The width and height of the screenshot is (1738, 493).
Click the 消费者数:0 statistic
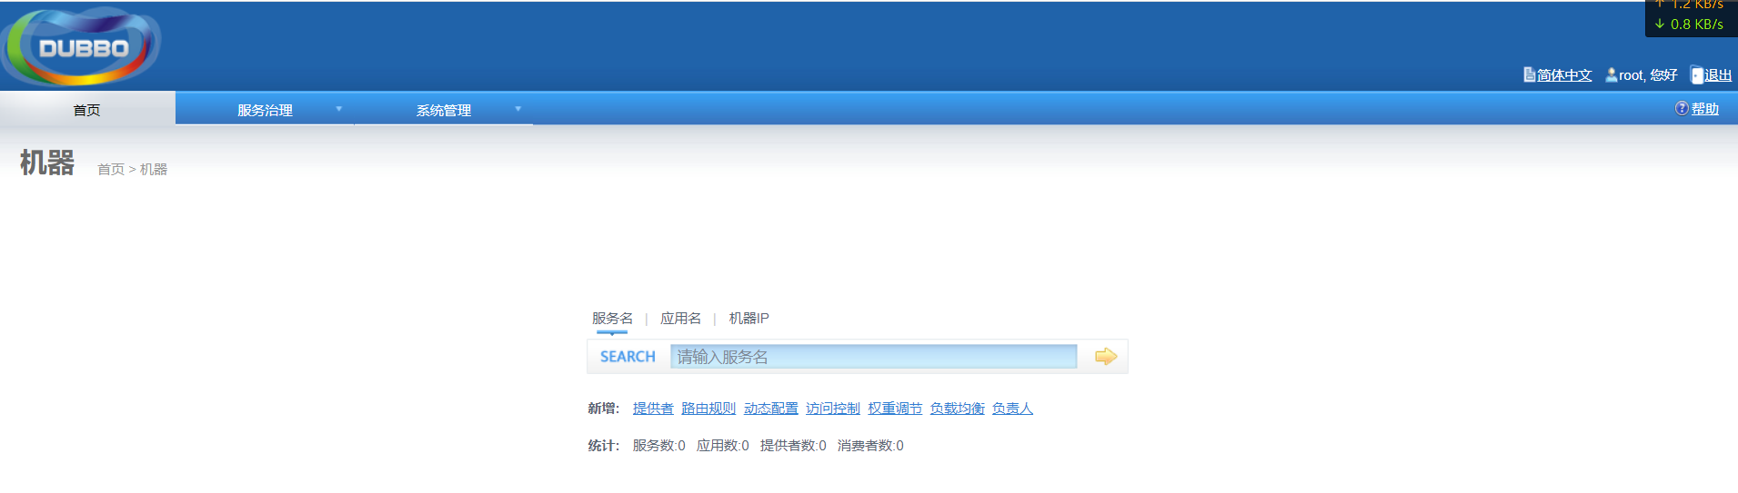coord(870,446)
